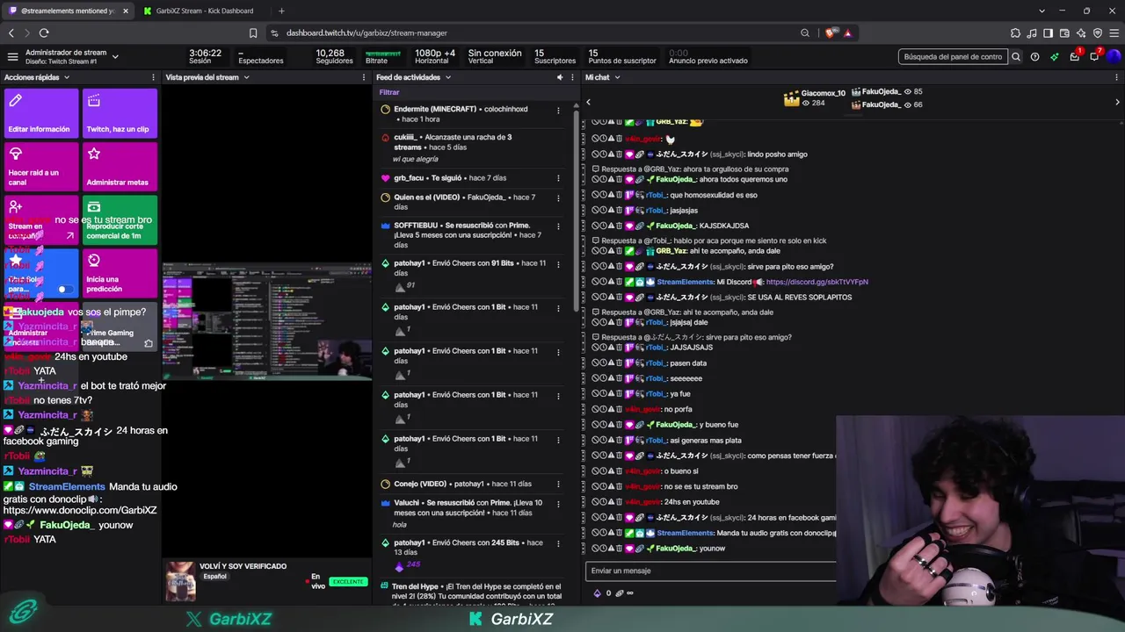Click the 10,268 Seguidores stat

pyautogui.click(x=334, y=57)
